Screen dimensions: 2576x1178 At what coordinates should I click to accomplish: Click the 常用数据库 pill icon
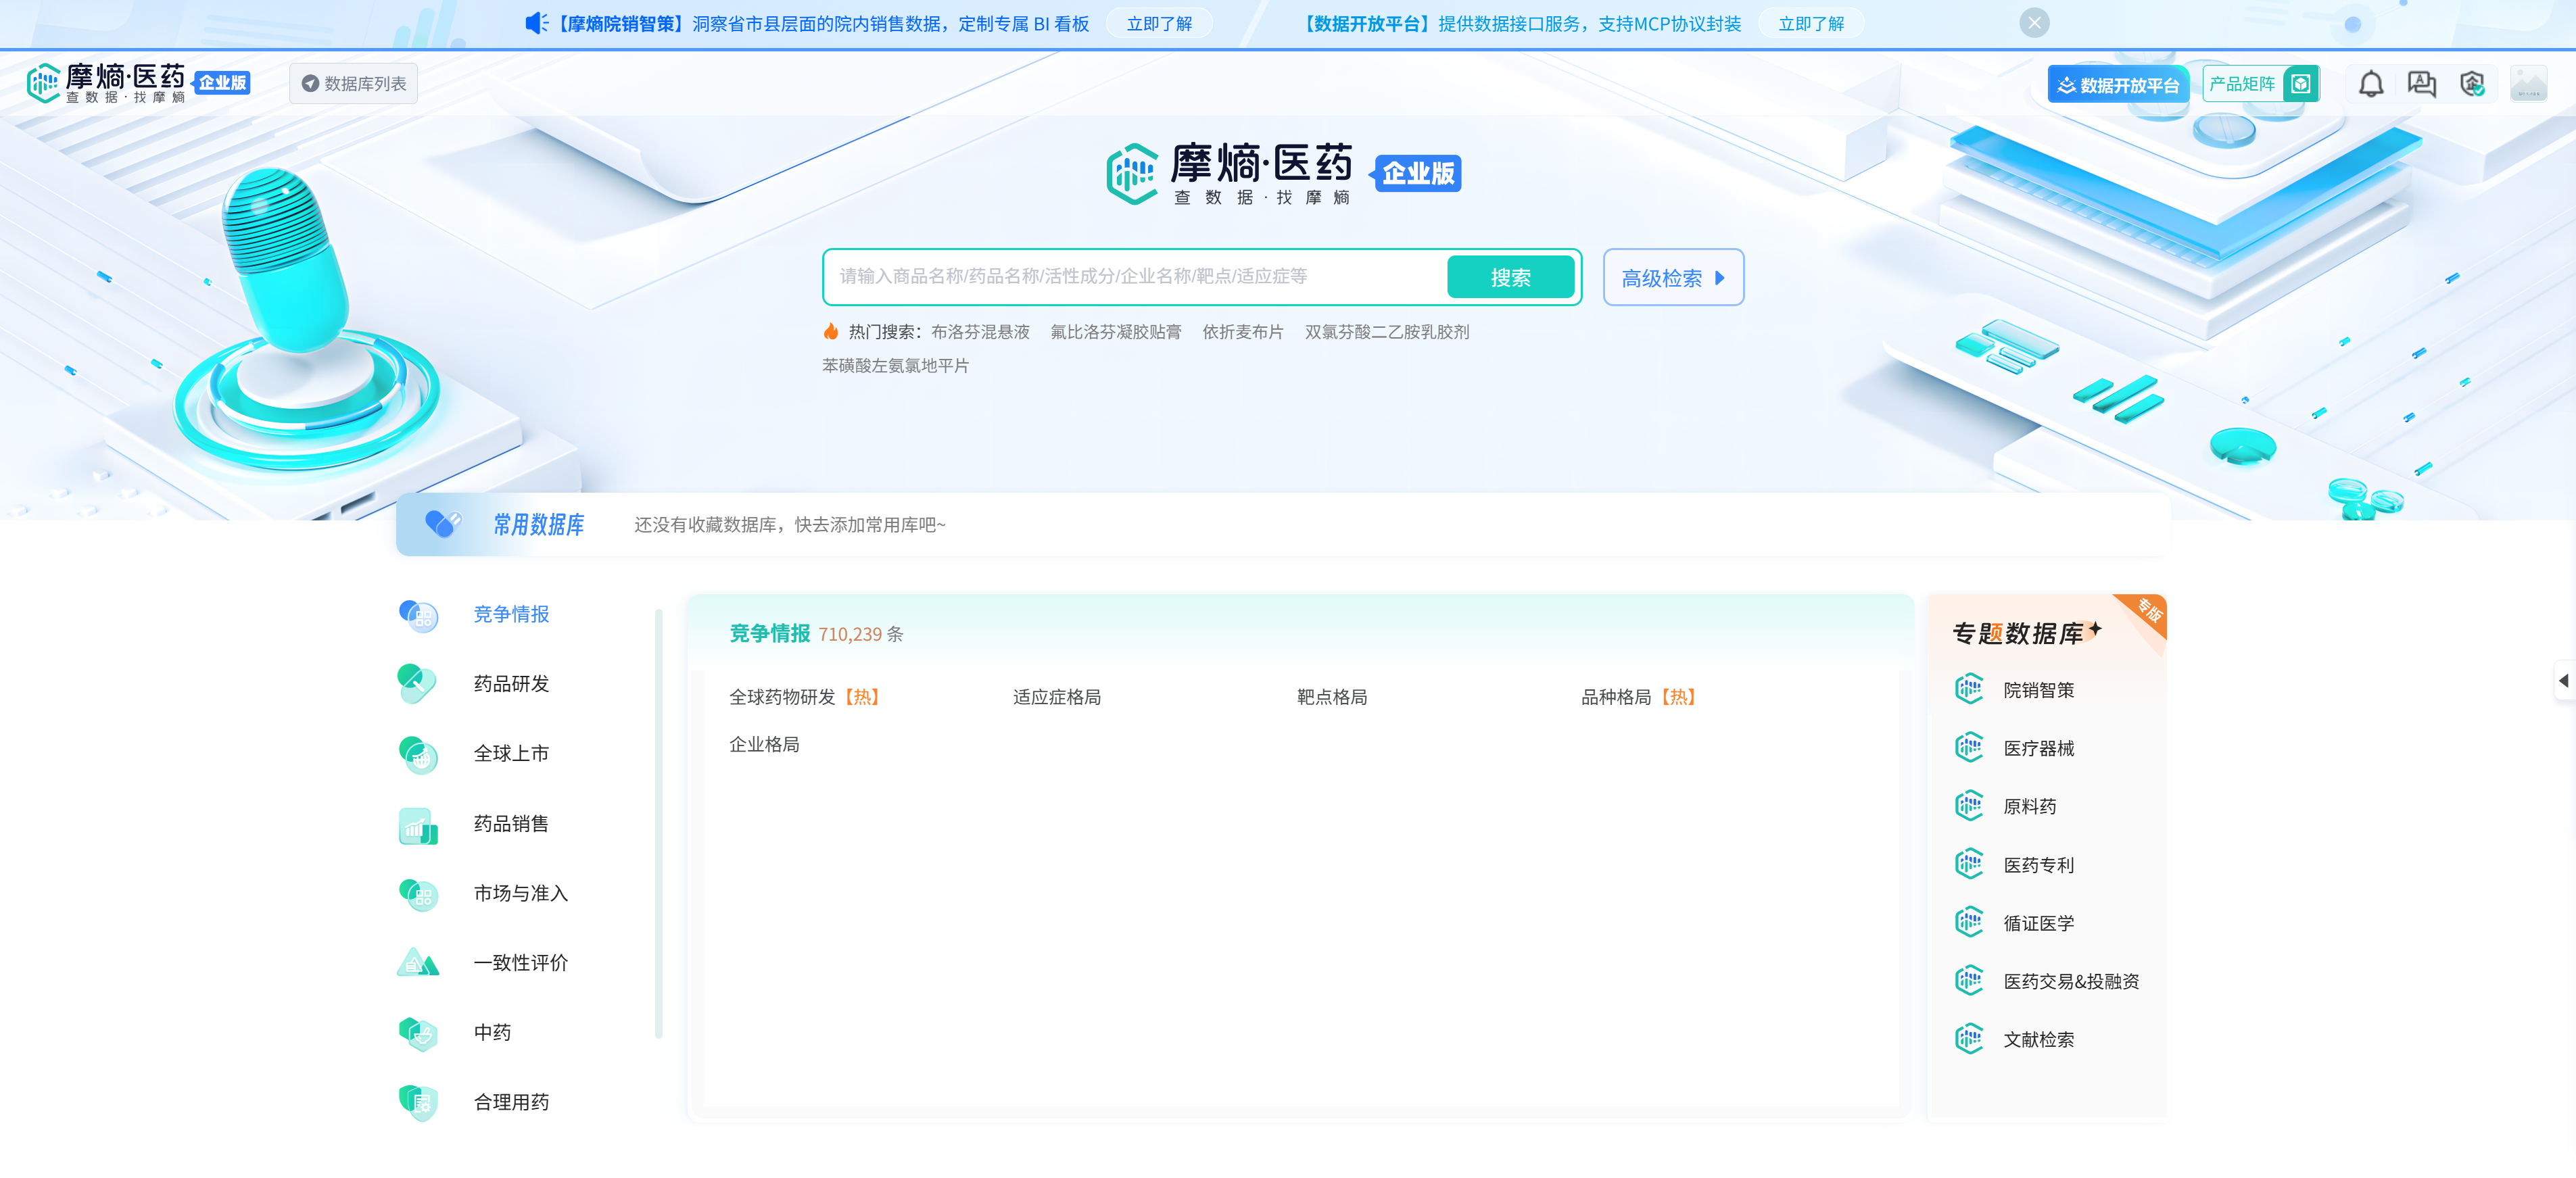point(443,523)
